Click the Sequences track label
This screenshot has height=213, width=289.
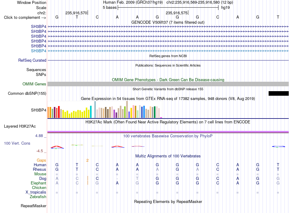click(x=36, y=70)
